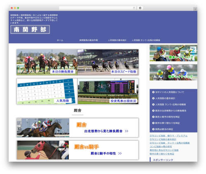This screenshot has width=206, height=174.
Task: Click arrow icon beside 競馬必勝法の検証
Action: coord(153,129)
